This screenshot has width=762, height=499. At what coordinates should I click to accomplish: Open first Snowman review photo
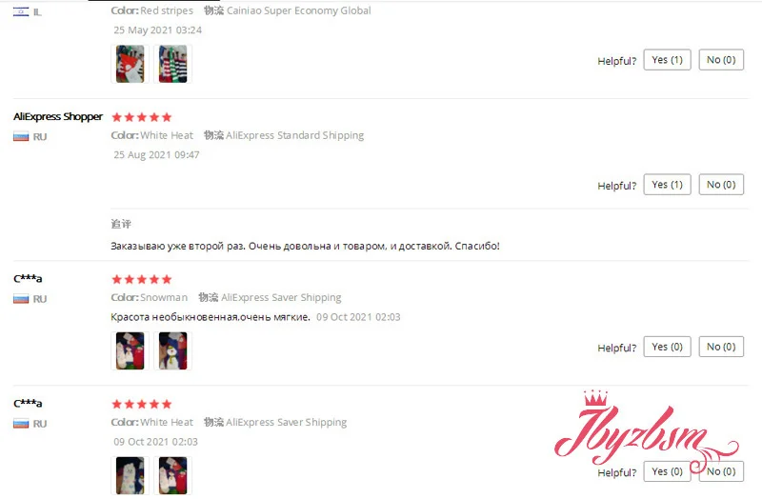(x=130, y=350)
